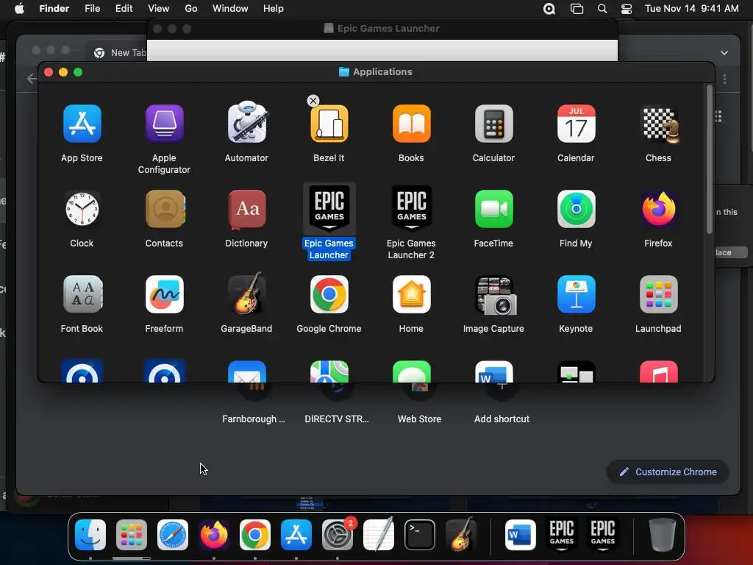Click the FaceTime app icon
This screenshot has width=753, height=565.
(493, 209)
